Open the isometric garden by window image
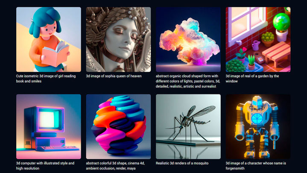Image resolution: width=307 pixels, height=173 pixels. point(258,39)
